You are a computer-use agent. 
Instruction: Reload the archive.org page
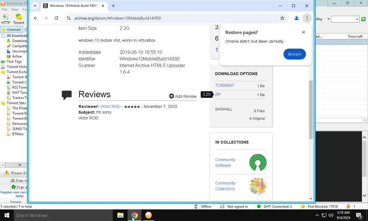coord(56,18)
